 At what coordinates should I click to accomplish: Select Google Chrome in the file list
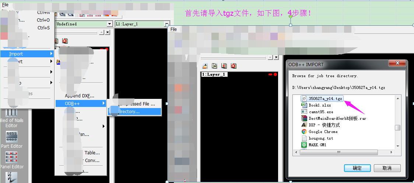click(319, 132)
